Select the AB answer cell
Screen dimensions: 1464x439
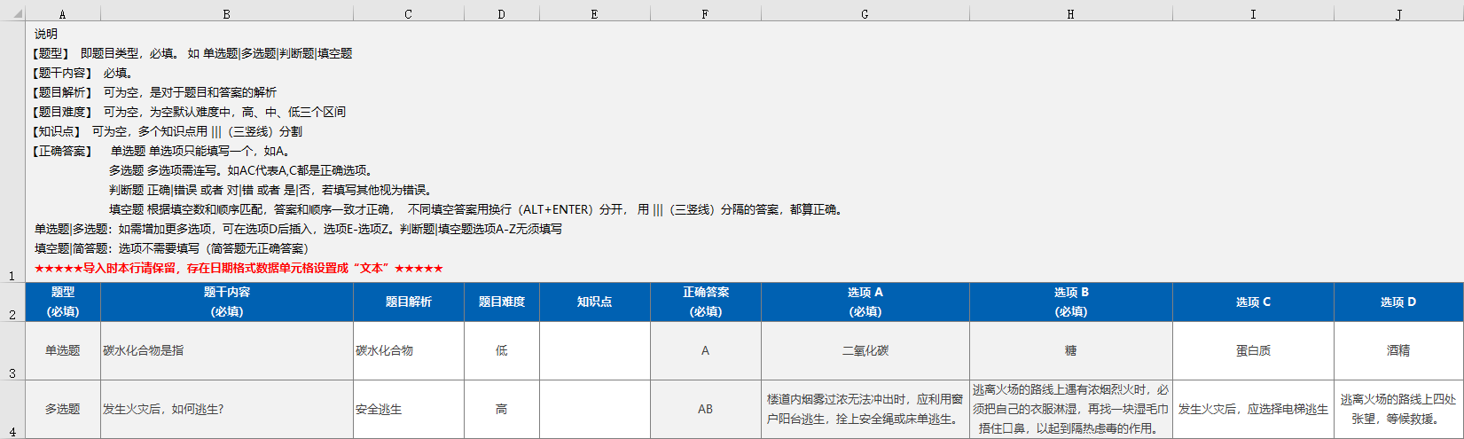[706, 409]
